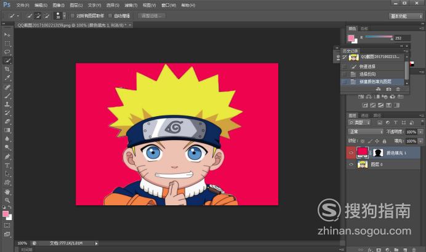Screen dimensions: 426x252
Task: Select the Path Selection tool
Action: [x=7, y=174]
